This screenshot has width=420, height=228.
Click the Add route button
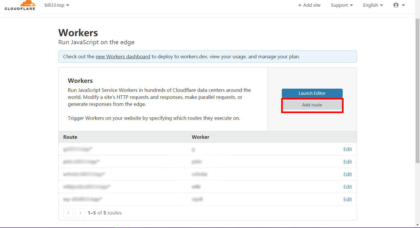[x=312, y=105]
